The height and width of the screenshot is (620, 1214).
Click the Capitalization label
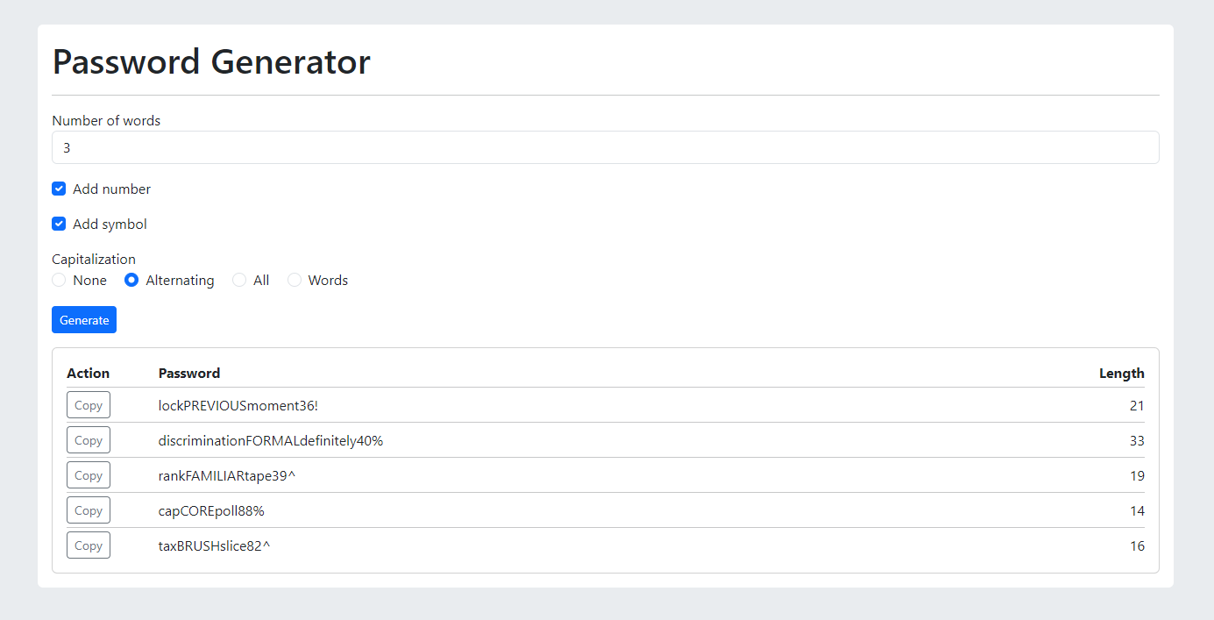click(94, 259)
